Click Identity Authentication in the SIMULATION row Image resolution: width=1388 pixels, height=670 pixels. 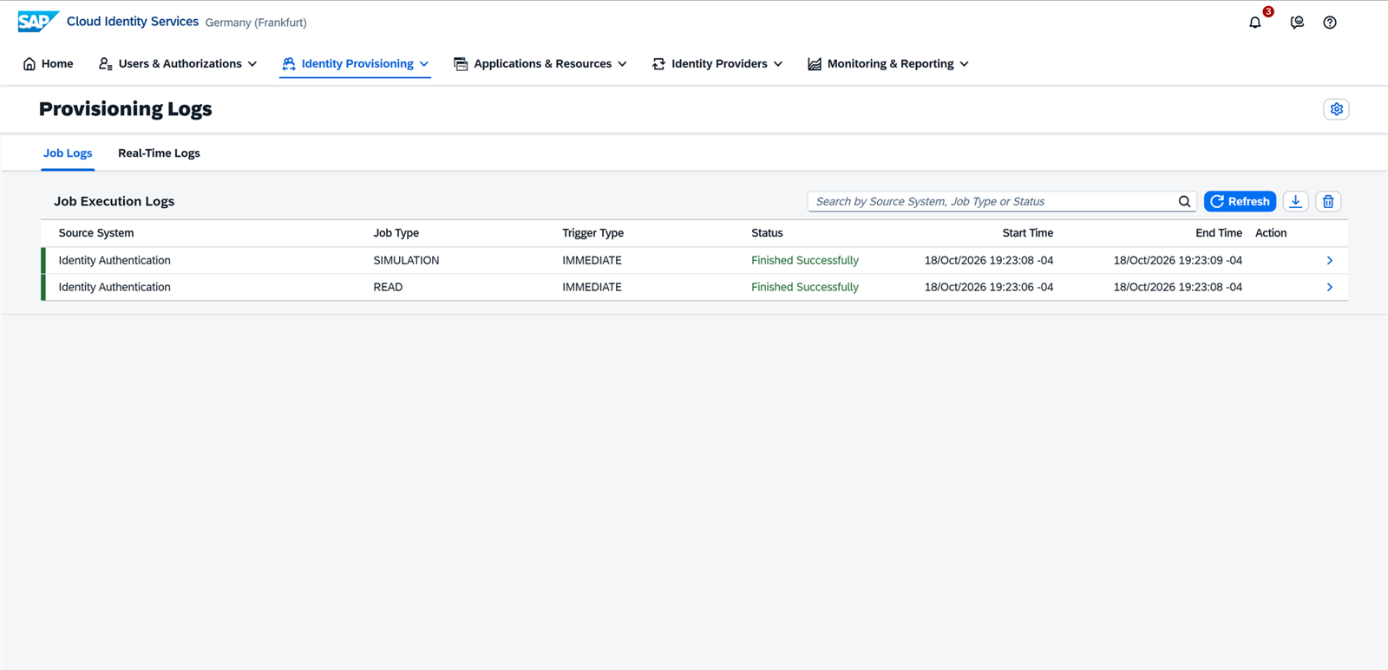115,260
